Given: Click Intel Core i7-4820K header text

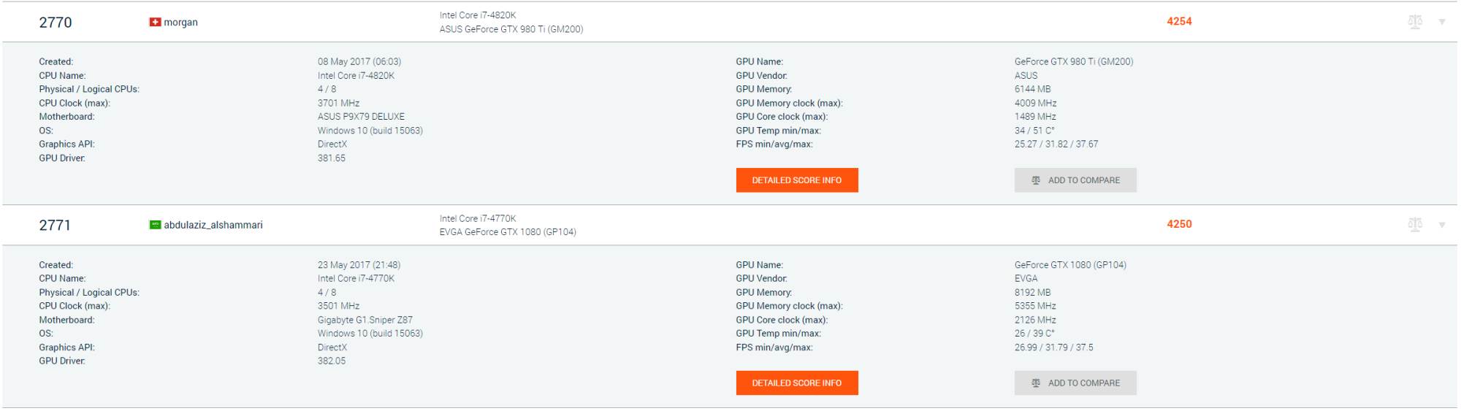Looking at the screenshot, I should pyautogui.click(x=478, y=15).
